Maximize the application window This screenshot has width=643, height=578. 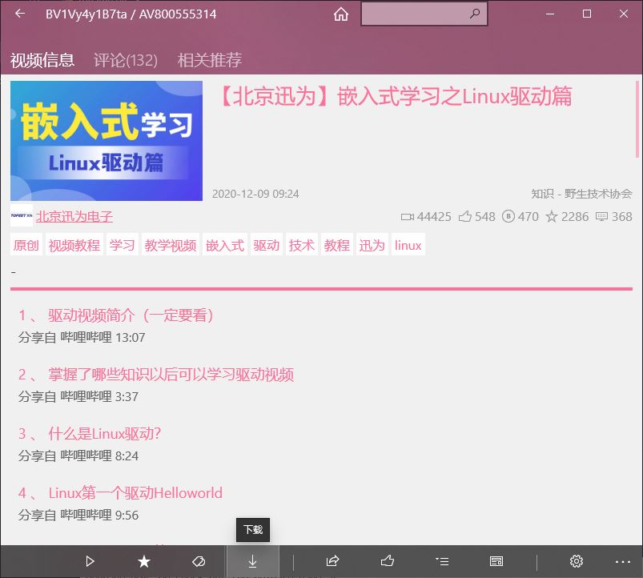click(x=587, y=14)
